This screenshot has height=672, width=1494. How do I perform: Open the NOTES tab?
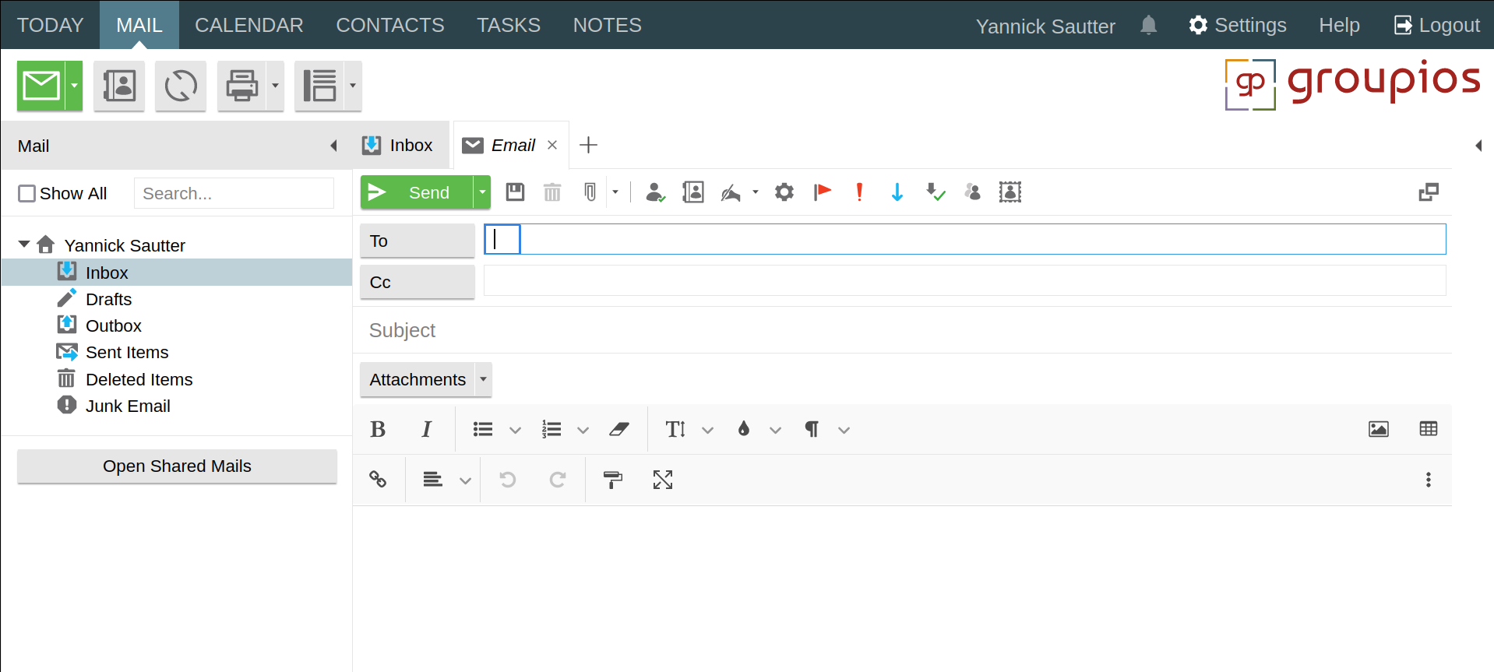(x=608, y=25)
